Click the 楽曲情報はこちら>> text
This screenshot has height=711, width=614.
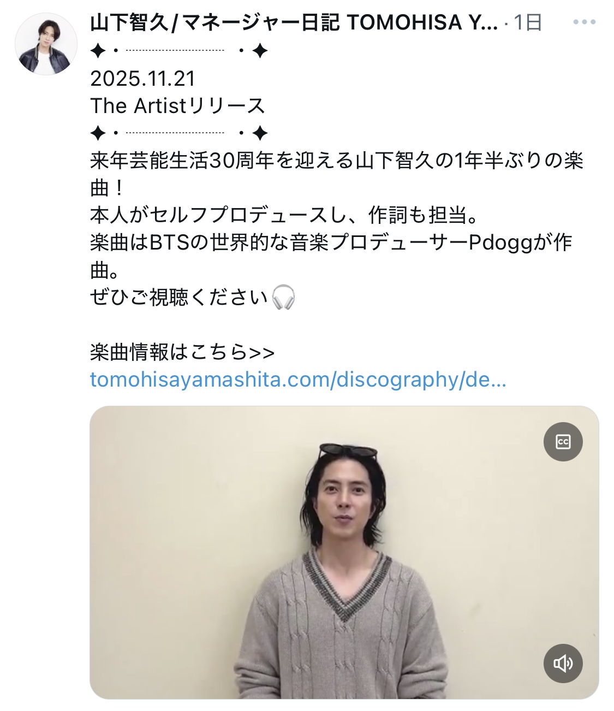point(182,352)
